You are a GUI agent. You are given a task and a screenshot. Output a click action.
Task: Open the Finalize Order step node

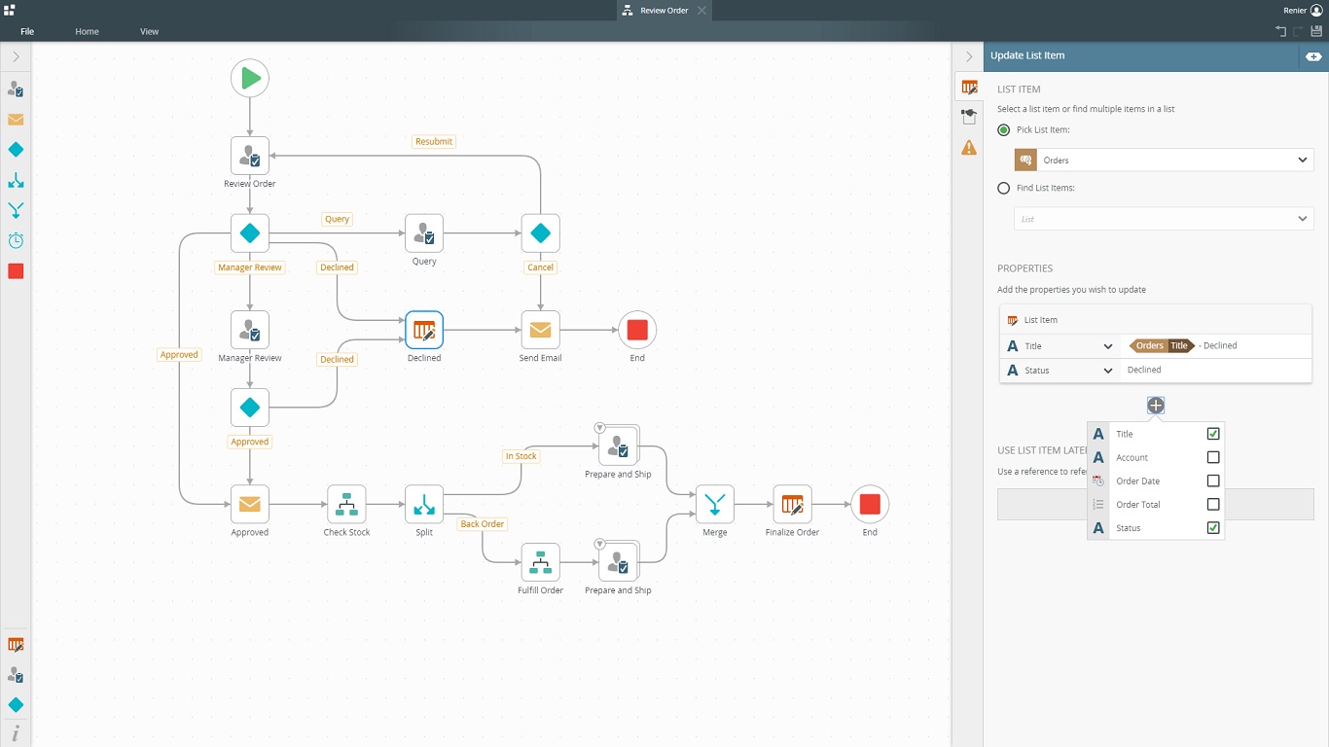click(x=792, y=505)
